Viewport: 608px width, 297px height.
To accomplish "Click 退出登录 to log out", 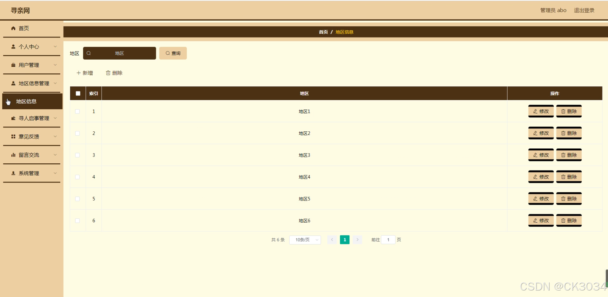I will pyautogui.click(x=584, y=10).
